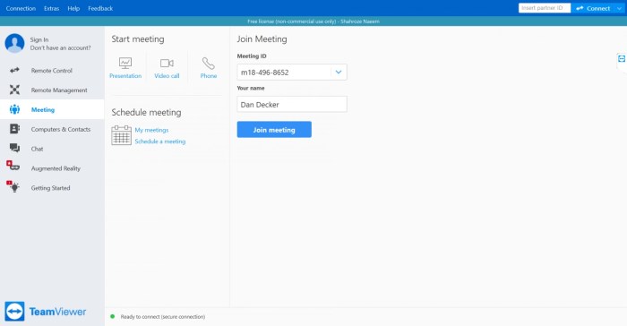Open the Schedule a meeting link
Viewport: 627px width, 326px height.
(160, 142)
